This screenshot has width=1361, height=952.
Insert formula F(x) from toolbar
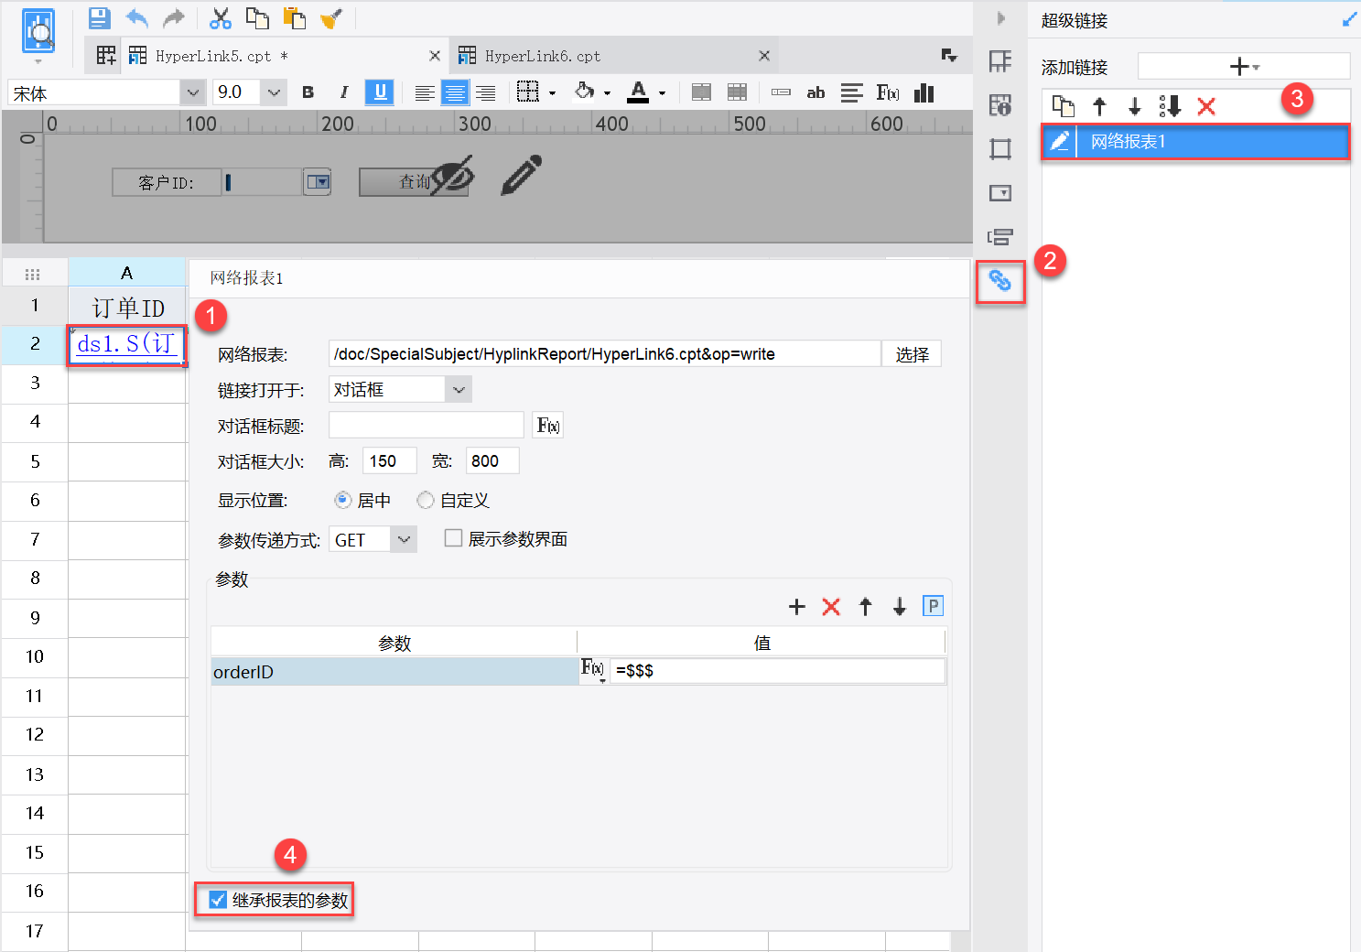coord(888,92)
